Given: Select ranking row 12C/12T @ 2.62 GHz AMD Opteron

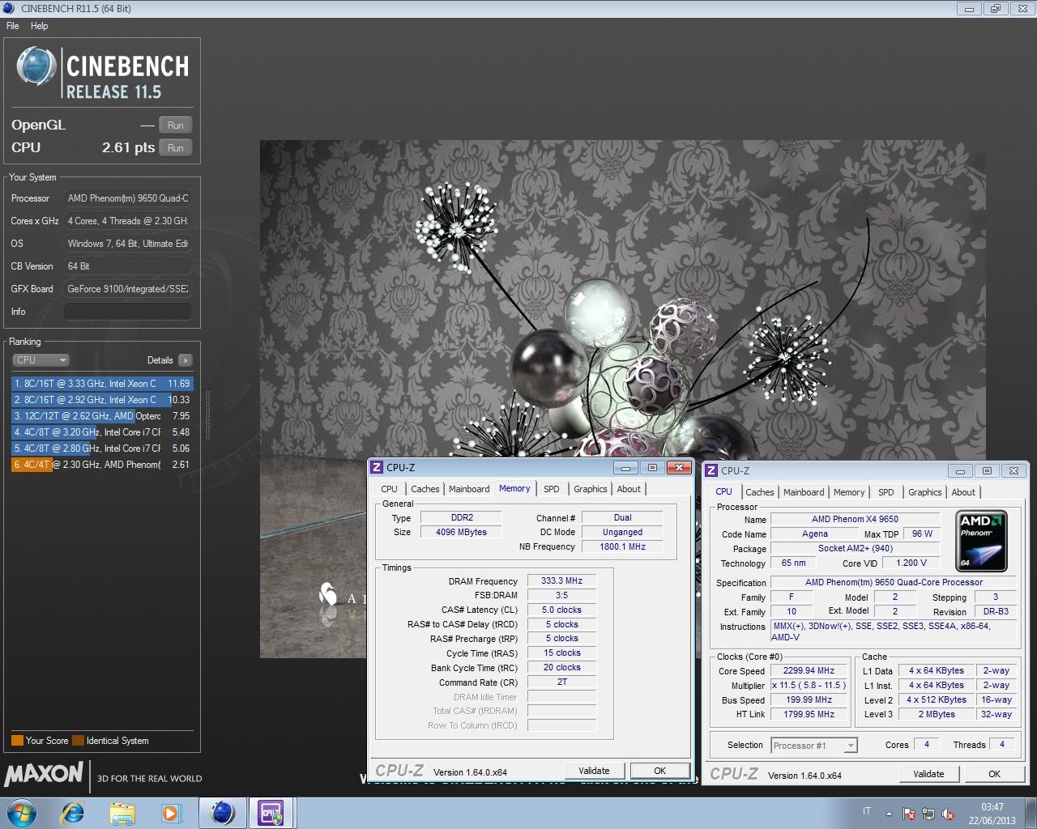Looking at the screenshot, I should 102,416.
